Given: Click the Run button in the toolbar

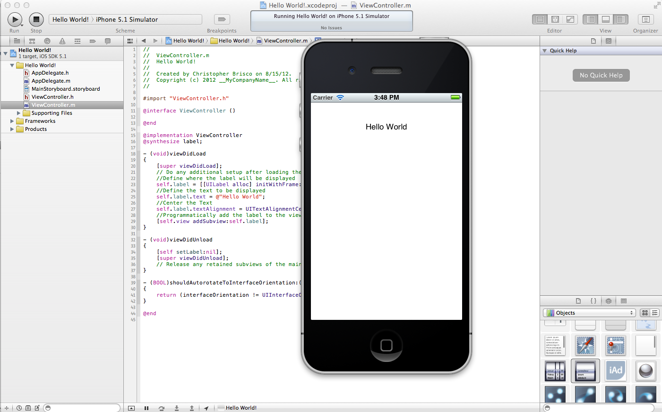Looking at the screenshot, I should pyautogui.click(x=15, y=19).
